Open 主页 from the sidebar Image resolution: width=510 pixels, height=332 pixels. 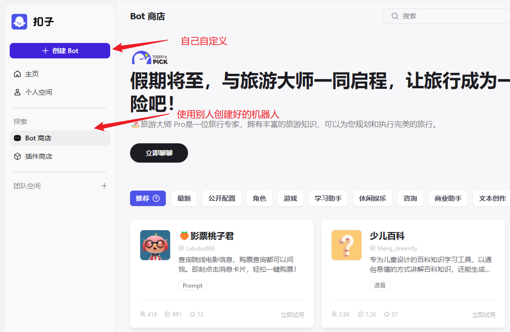point(32,74)
